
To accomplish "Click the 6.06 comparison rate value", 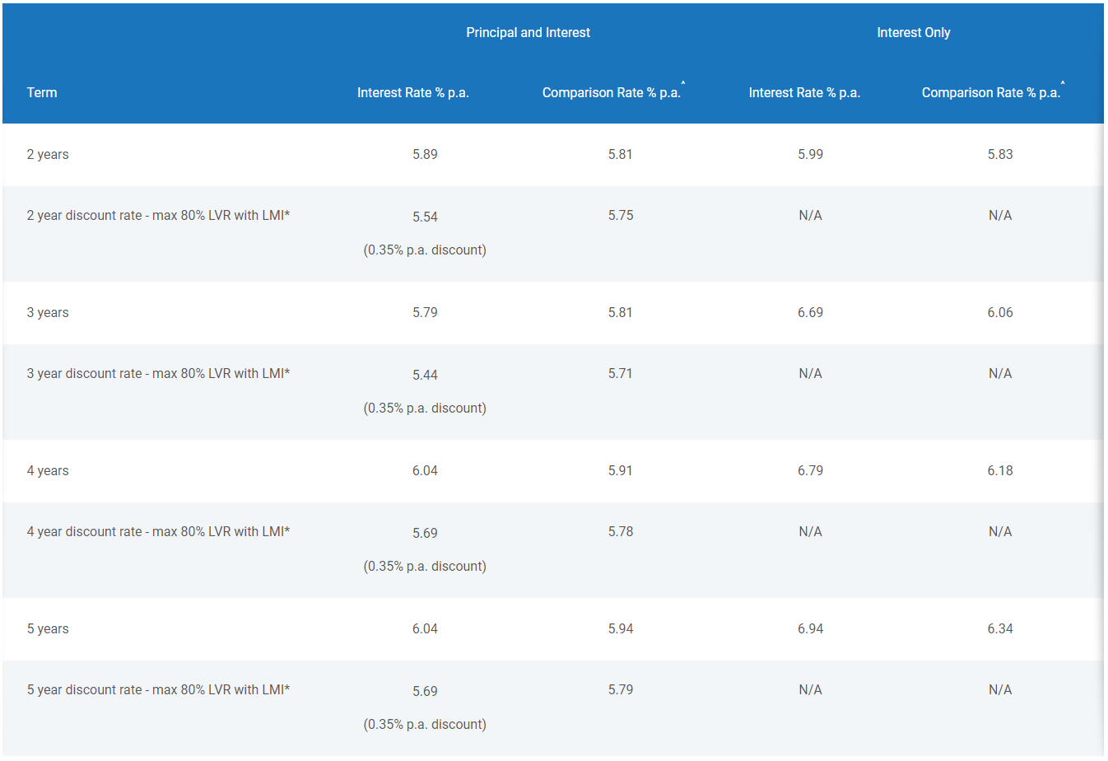I will tap(1000, 313).
